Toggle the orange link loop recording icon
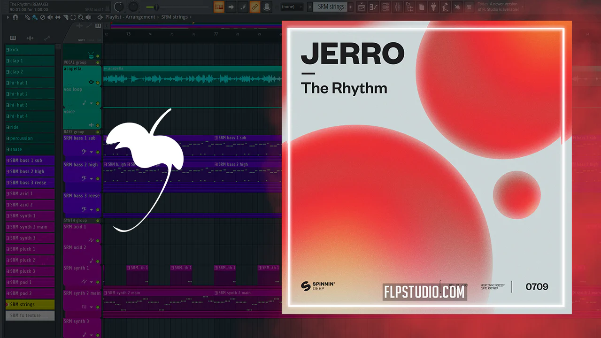This screenshot has height=338, width=601. point(255,7)
